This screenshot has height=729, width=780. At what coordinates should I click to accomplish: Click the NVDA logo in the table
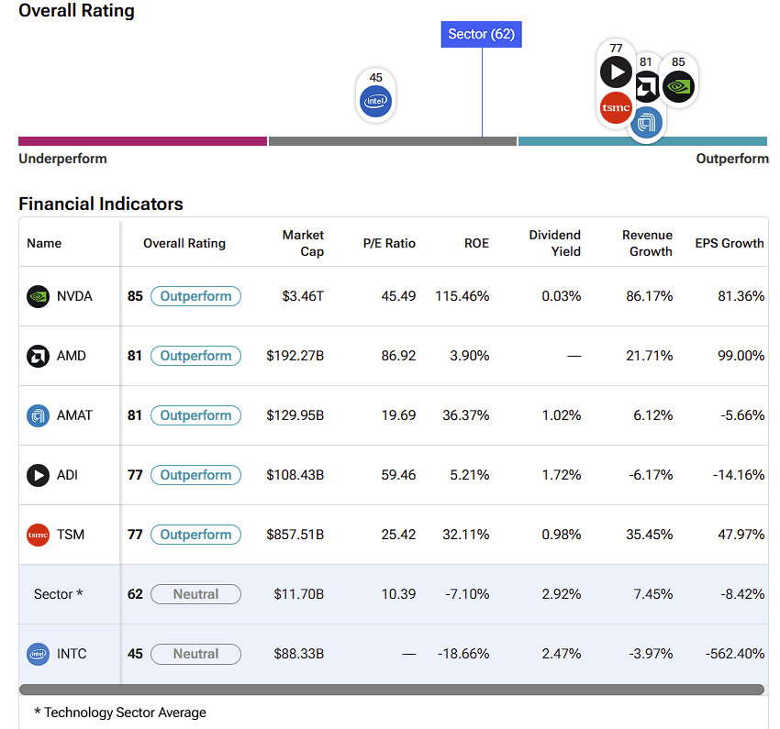pyautogui.click(x=38, y=297)
